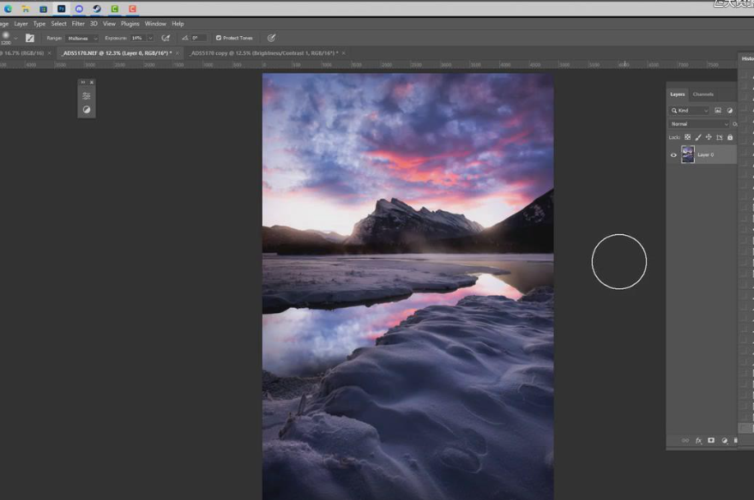Click the delete layer trash icon

(x=735, y=440)
